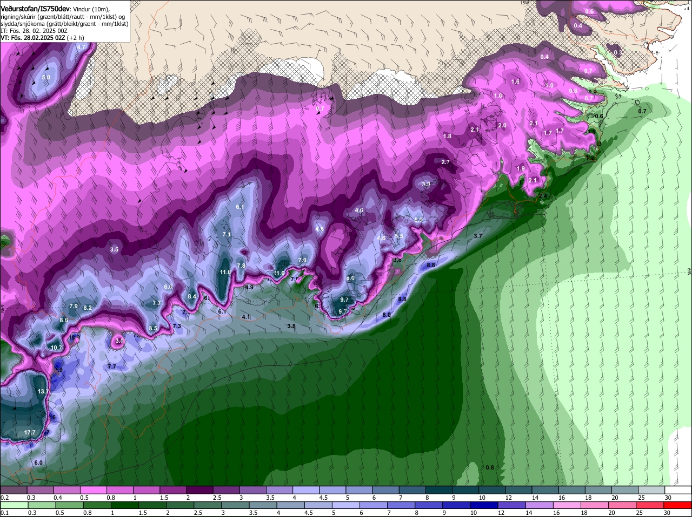Viewport: 692px width, 517px height.
Task: Click the map value 1.9
Action: (x=521, y=169)
